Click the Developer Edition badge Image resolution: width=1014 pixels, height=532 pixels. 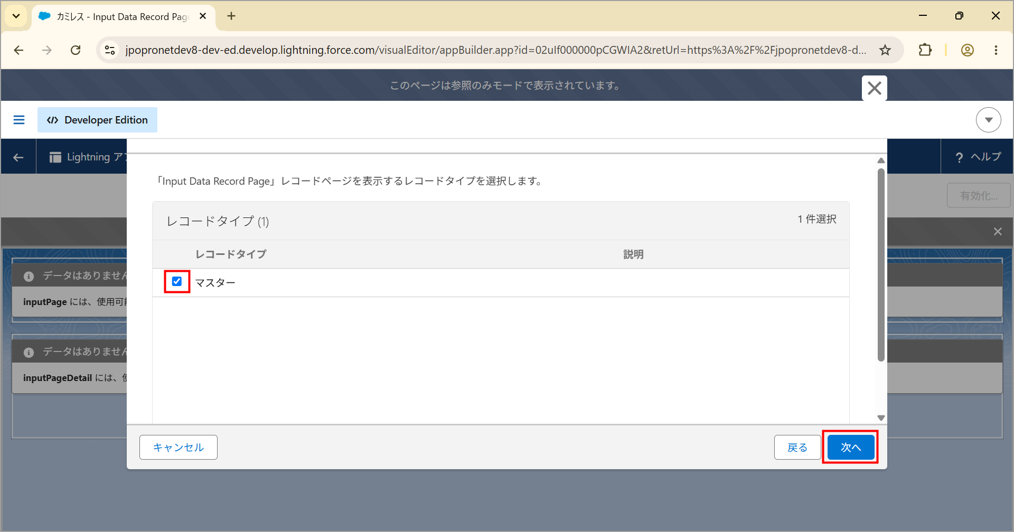97,120
